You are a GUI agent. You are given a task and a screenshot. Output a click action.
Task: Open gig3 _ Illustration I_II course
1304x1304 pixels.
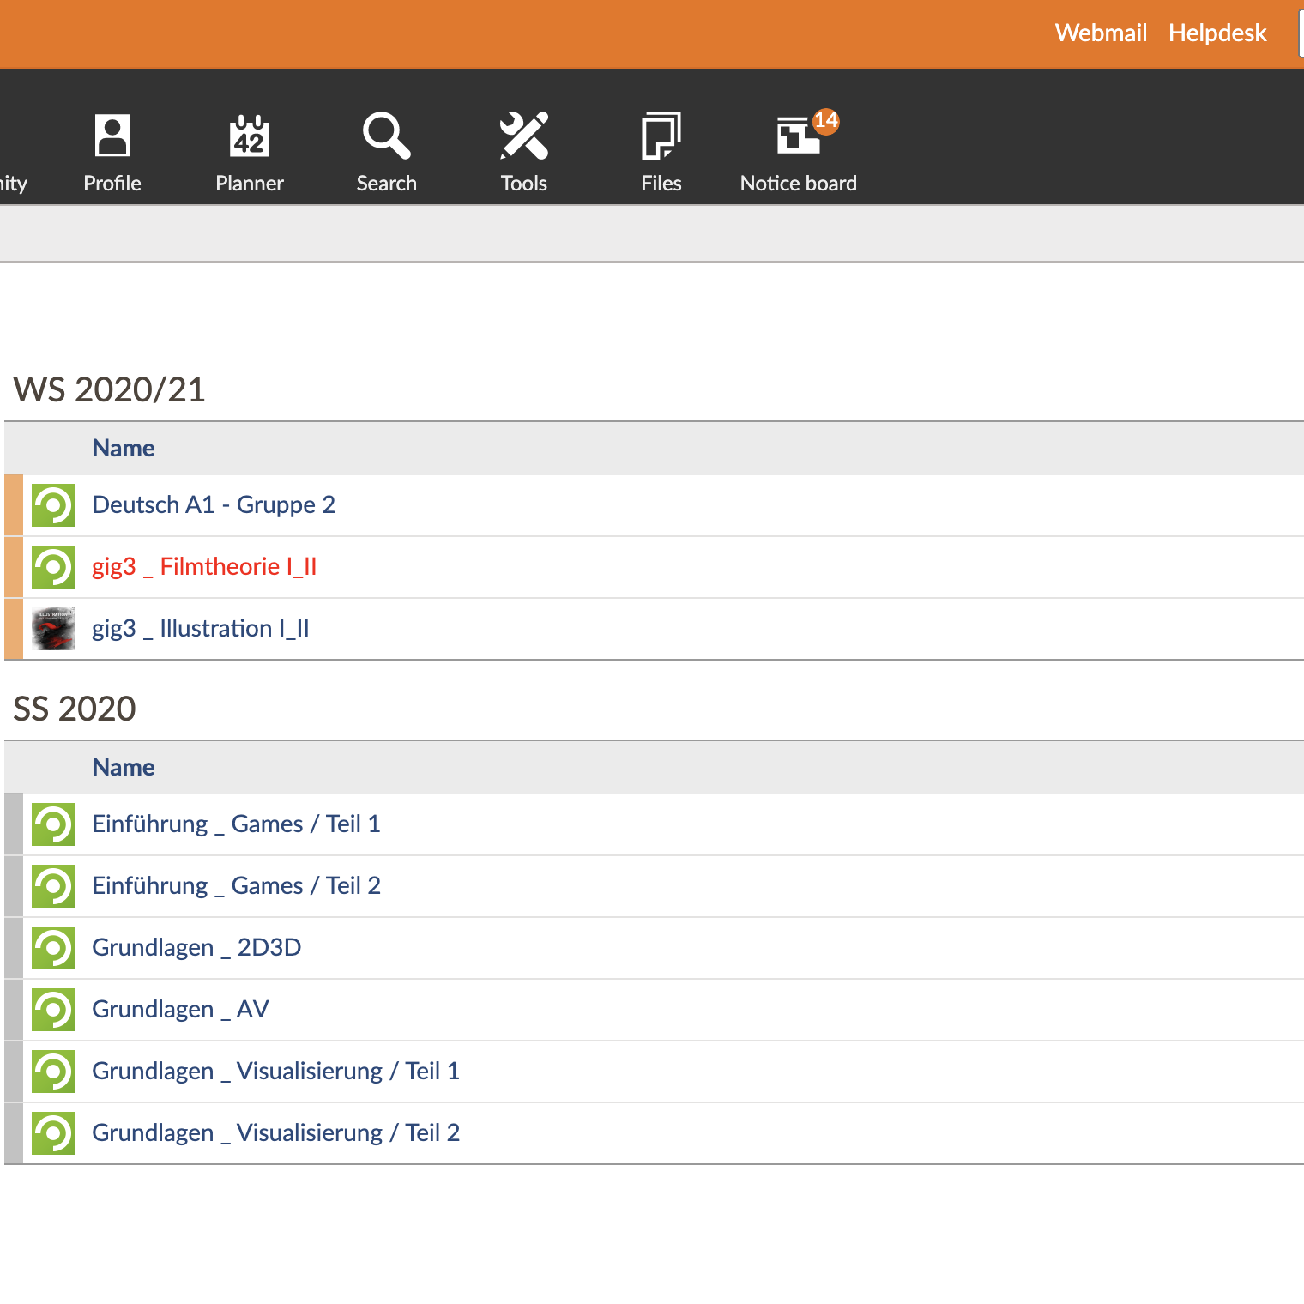pos(201,629)
